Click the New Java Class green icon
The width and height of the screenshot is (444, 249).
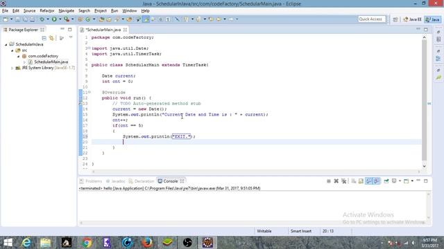(88, 19)
